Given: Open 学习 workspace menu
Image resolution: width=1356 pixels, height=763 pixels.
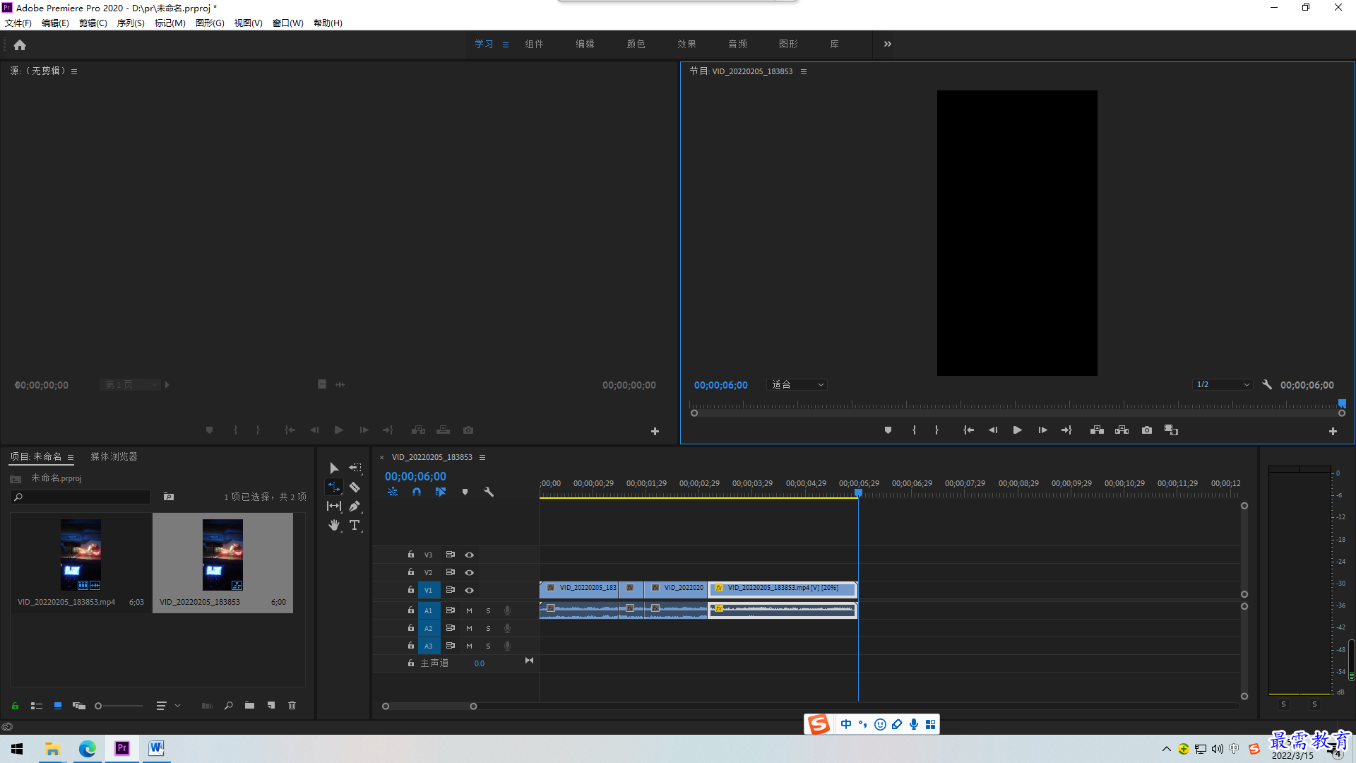Looking at the screenshot, I should coord(506,45).
